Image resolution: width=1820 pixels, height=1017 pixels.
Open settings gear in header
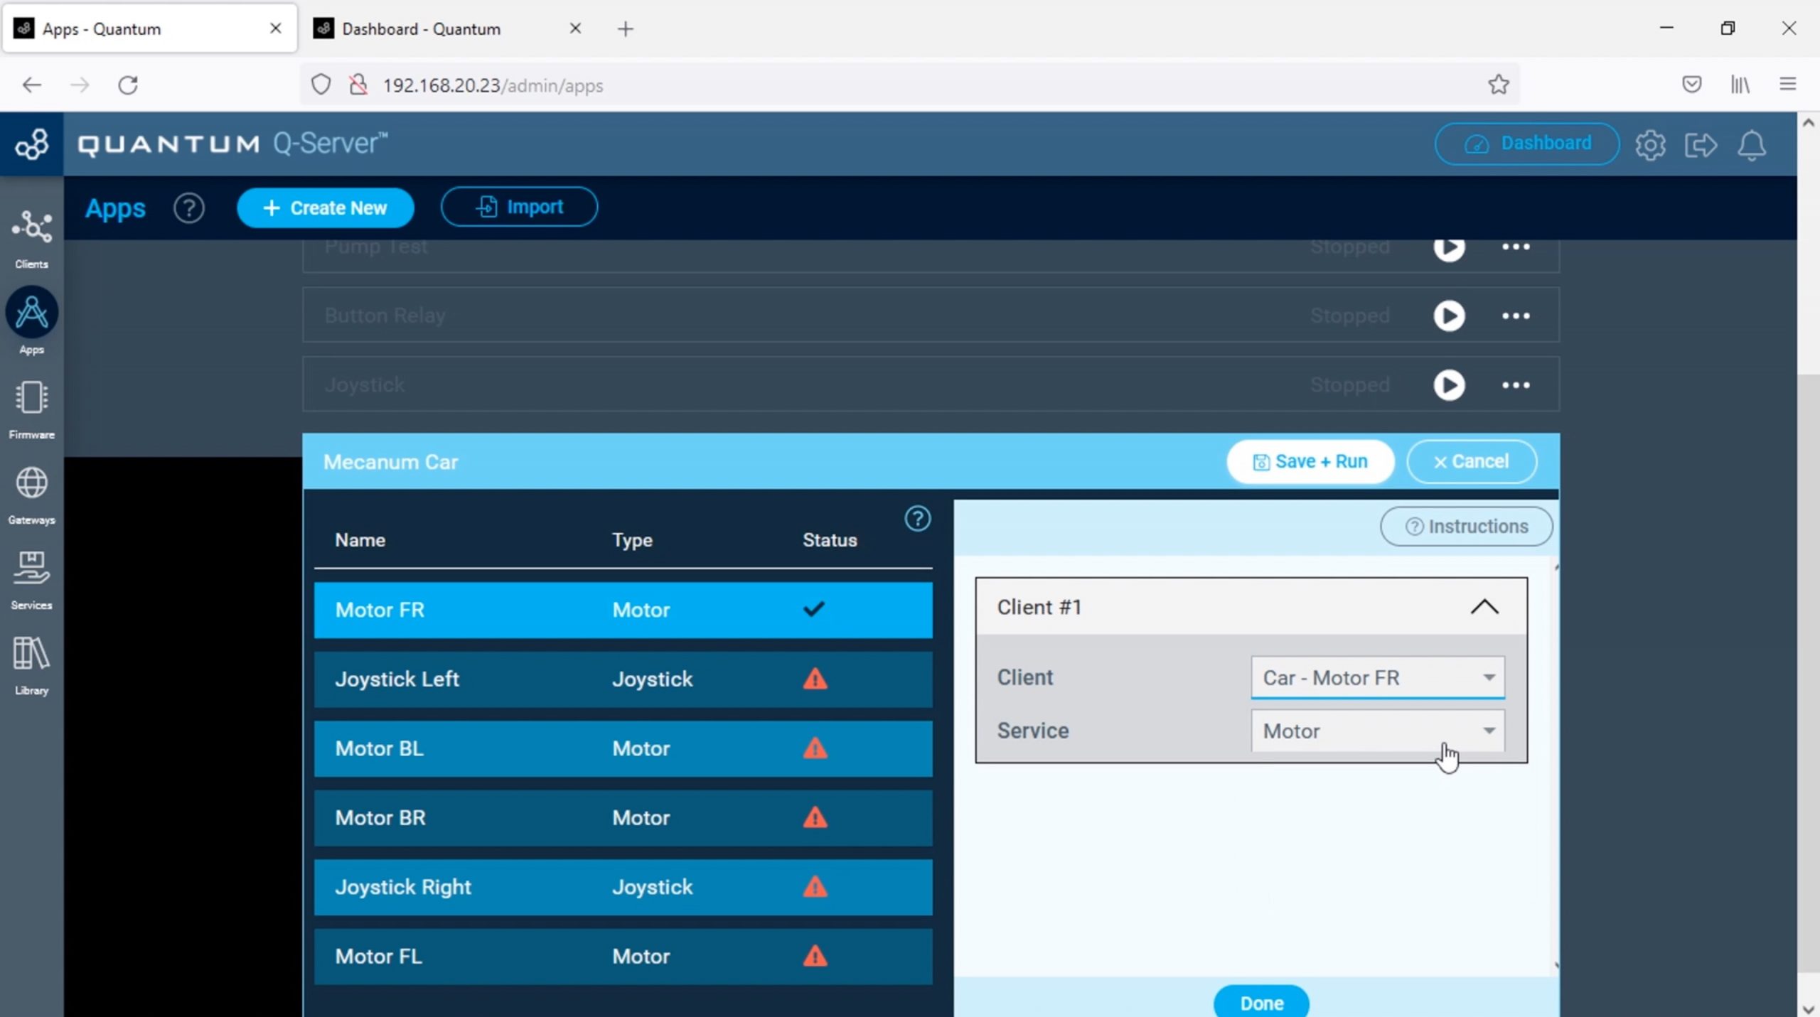pyautogui.click(x=1649, y=145)
